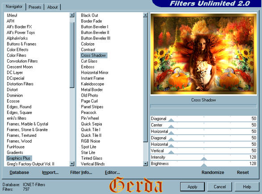Adjust the Intensity slider

(204, 157)
